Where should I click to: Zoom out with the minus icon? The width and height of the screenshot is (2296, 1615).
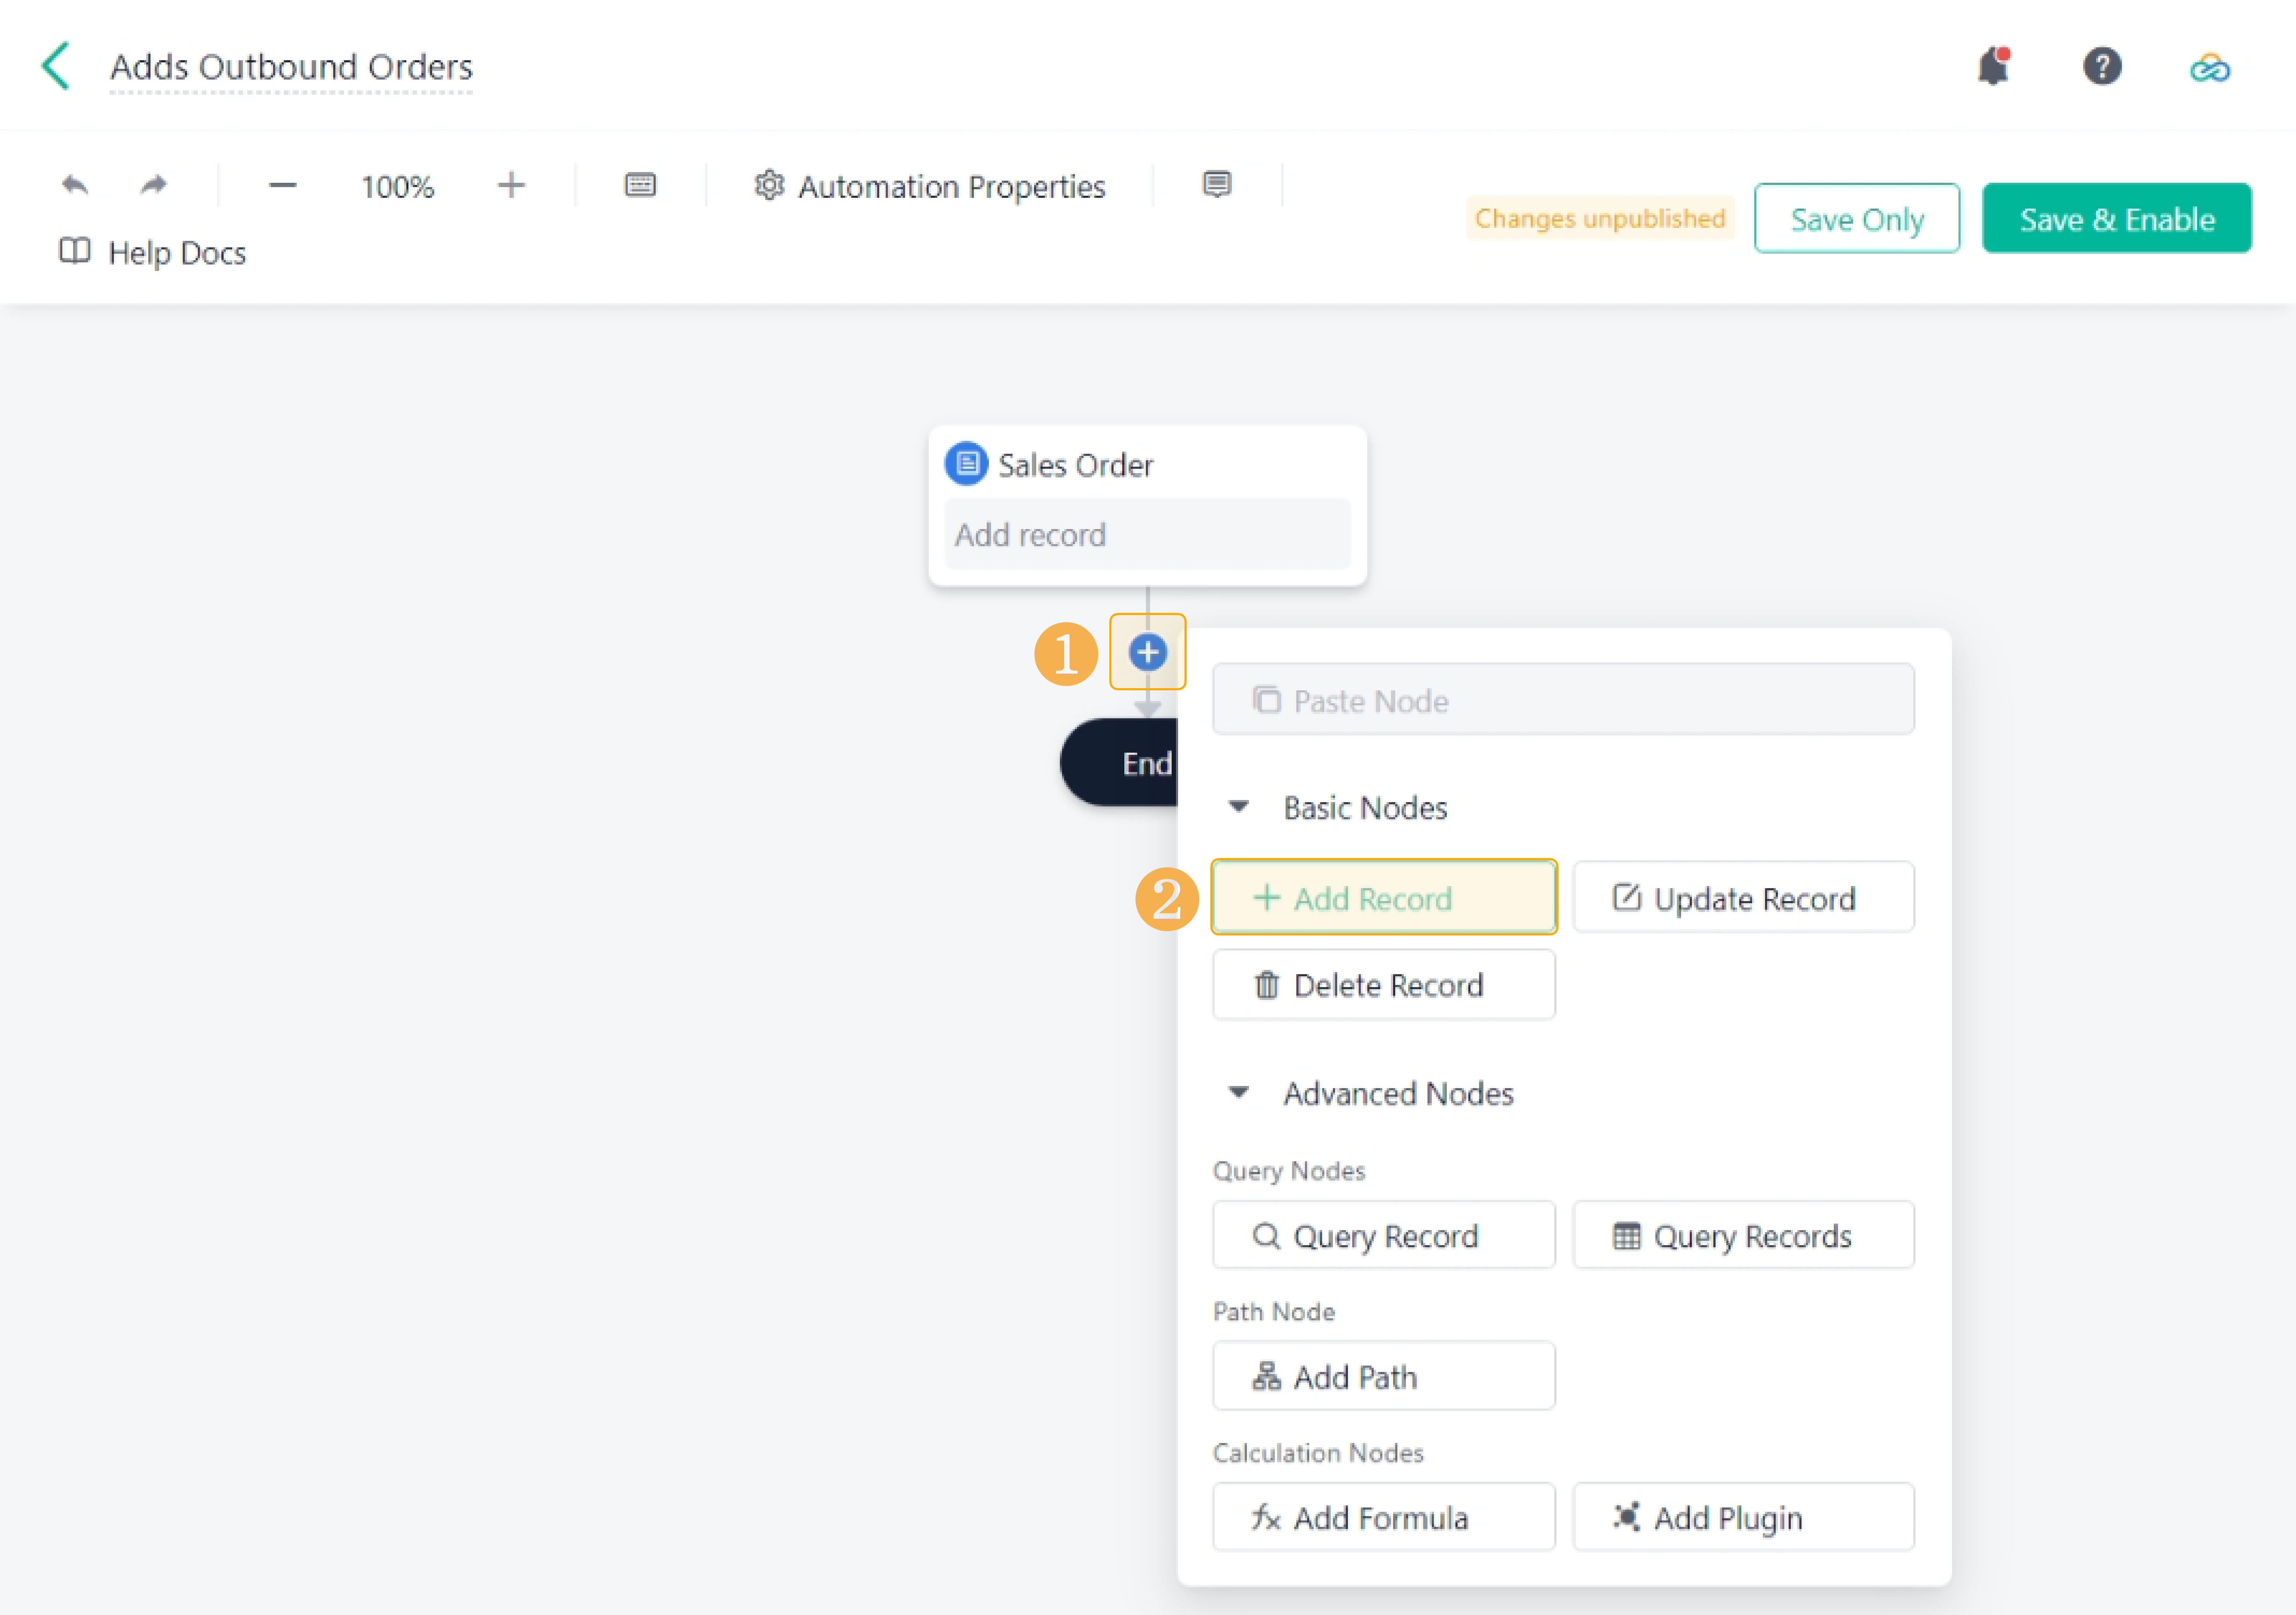282,186
